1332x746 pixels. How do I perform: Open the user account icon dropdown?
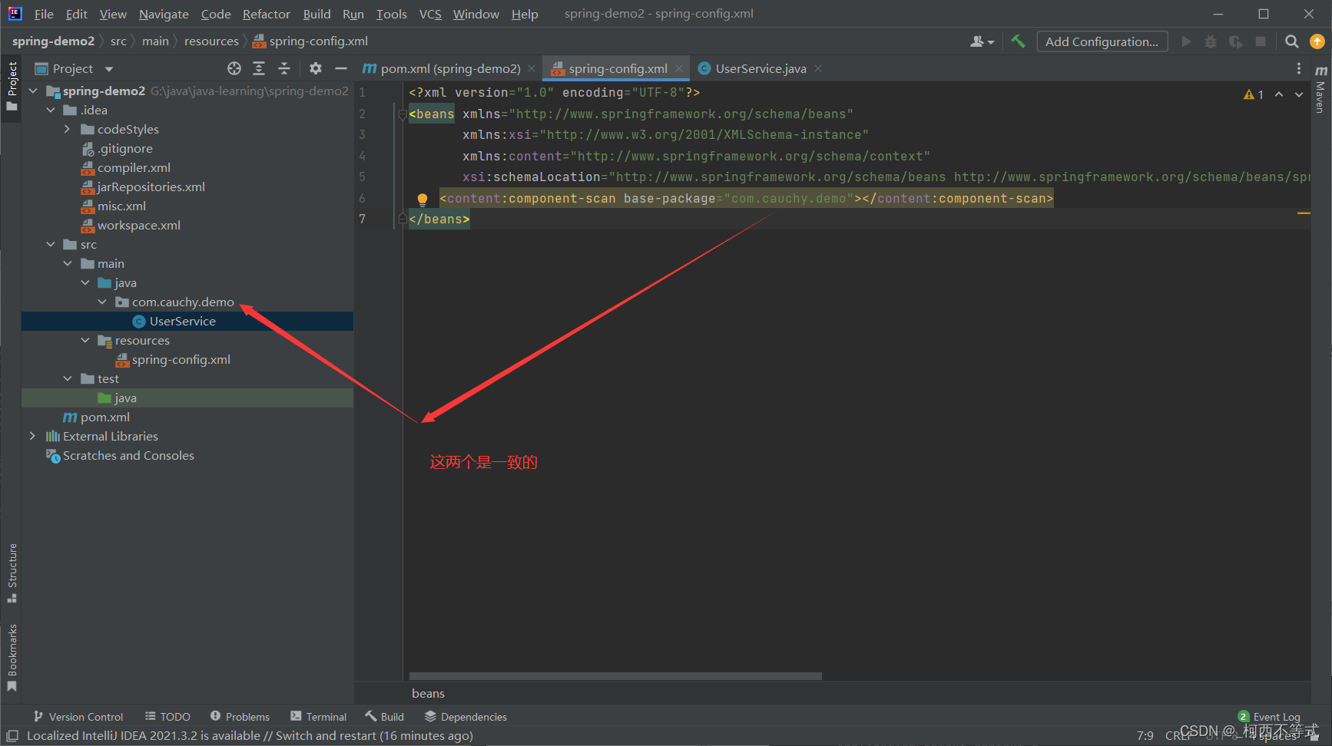[x=982, y=41]
